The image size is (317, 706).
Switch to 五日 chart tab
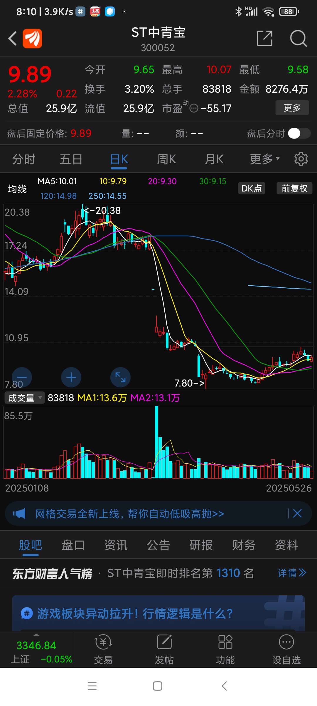click(x=71, y=159)
